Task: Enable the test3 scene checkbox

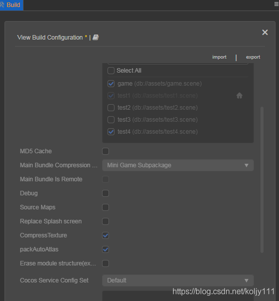Action: point(111,120)
